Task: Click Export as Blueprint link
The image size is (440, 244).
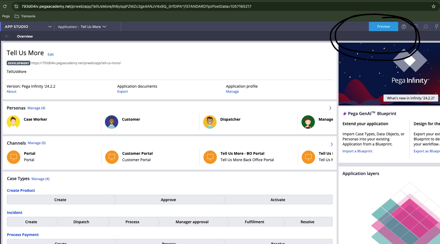Action: (427, 151)
